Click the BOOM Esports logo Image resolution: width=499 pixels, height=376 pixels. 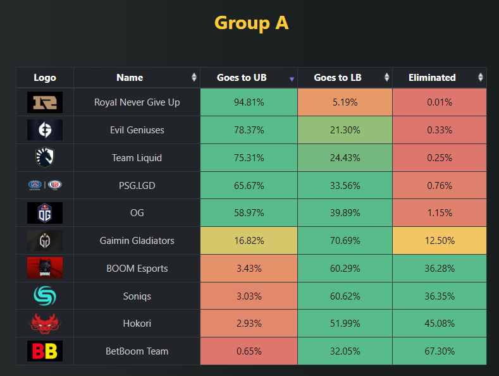point(45,269)
